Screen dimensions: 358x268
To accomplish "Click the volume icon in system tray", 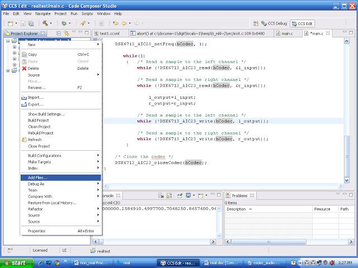I will pyautogui.click(x=332, y=263).
